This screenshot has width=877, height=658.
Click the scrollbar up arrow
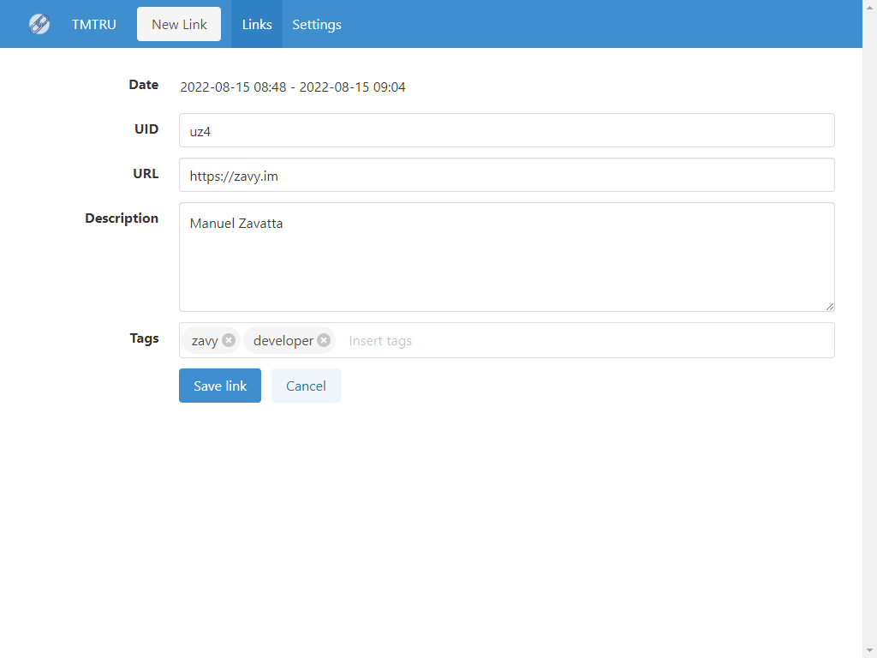coord(870,7)
